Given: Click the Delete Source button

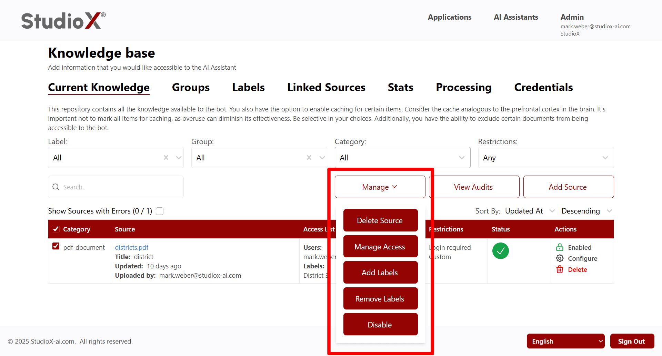Looking at the screenshot, I should coord(380,220).
